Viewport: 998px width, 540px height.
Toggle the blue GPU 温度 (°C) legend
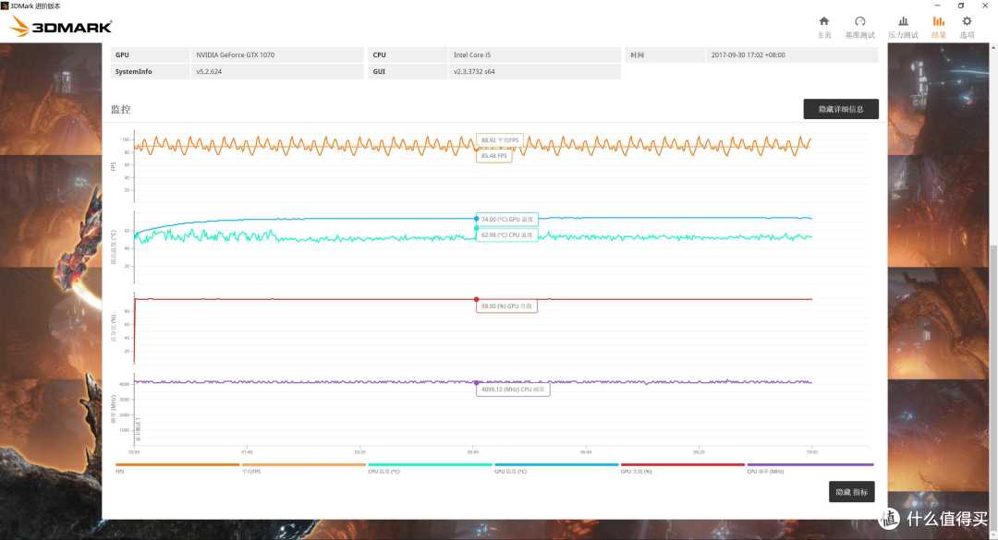[556, 467]
